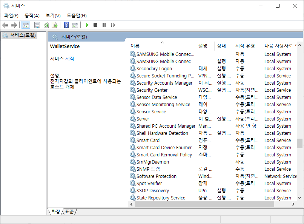Switch to the 확장 tab
The width and height of the screenshot is (304, 224).
[x=56, y=212]
